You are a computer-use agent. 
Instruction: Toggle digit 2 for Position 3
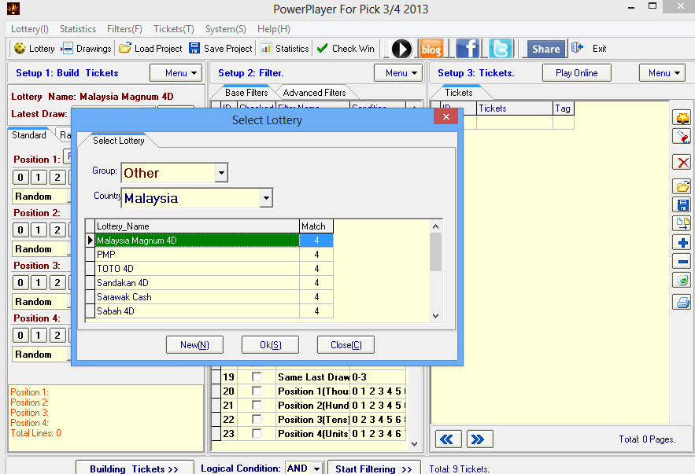pyautogui.click(x=57, y=283)
